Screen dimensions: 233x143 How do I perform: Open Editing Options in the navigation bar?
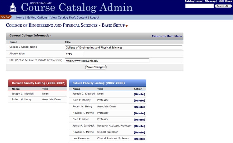[x=37, y=17]
